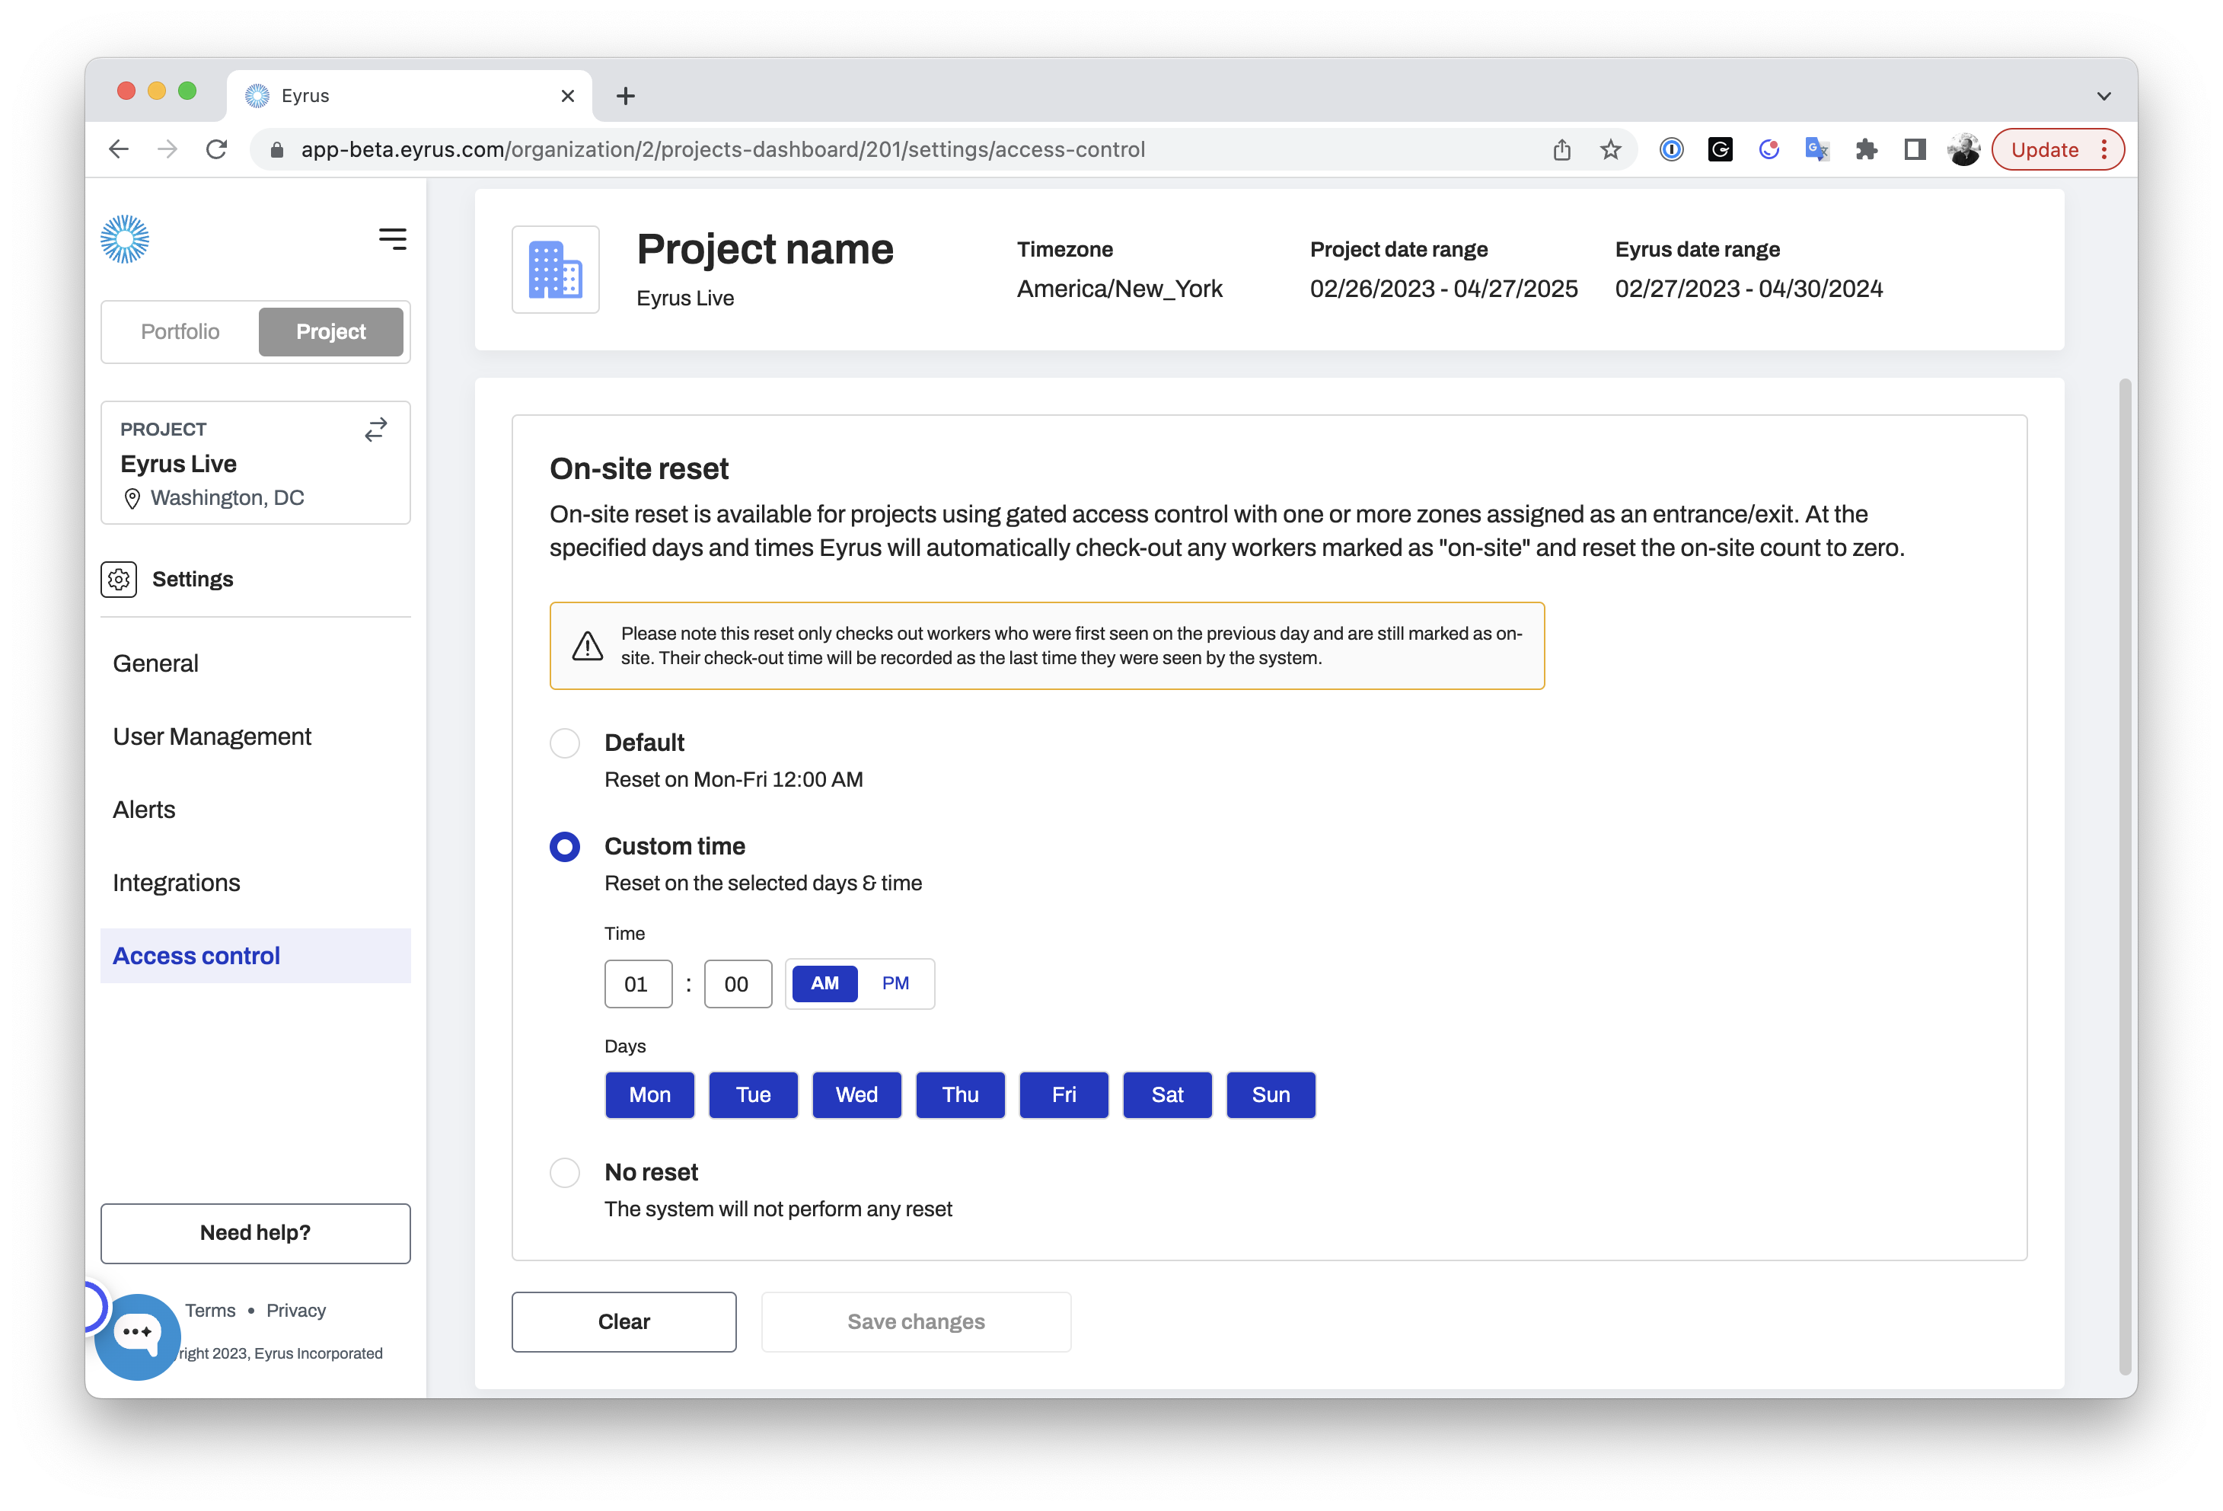The image size is (2223, 1511).
Task: Collapse sidebar with hamburger menu icon
Action: 392,238
